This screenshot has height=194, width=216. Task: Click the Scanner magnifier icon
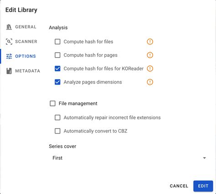click(9, 41)
